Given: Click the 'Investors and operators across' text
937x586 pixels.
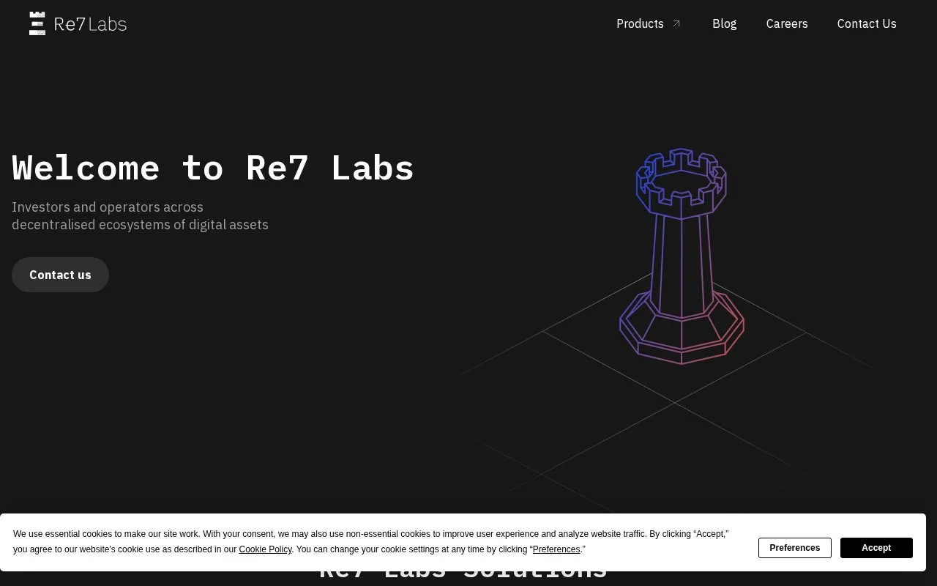Looking at the screenshot, I should (x=108, y=207).
